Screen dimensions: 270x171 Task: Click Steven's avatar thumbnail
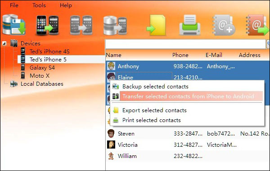pyautogui.click(x=111, y=133)
